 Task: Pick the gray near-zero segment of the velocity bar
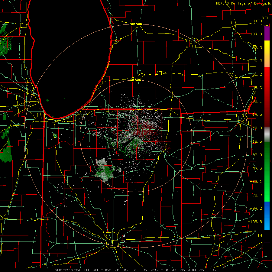[267, 134]
